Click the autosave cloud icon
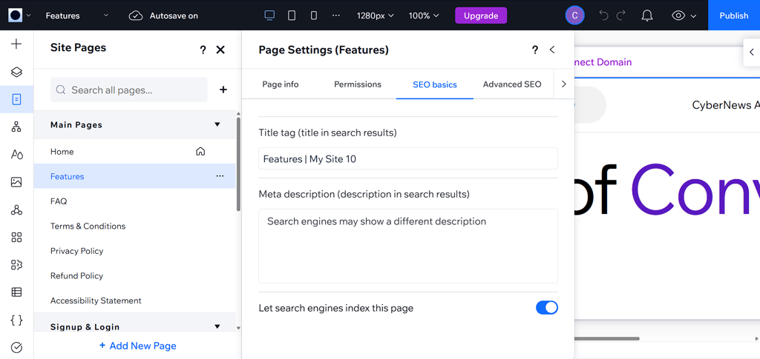Image resolution: width=760 pixels, height=359 pixels. coord(136,16)
